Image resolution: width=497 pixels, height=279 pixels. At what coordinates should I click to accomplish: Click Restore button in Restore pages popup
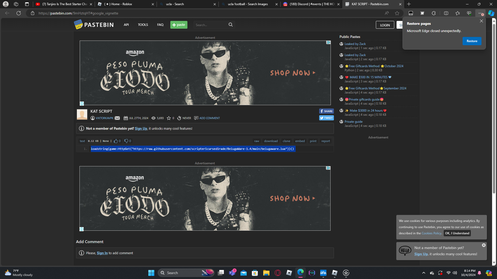pos(472,41)
